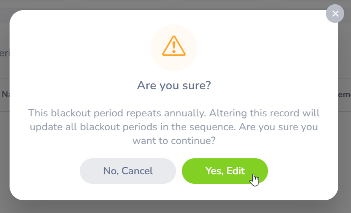Close the dialog using the X icon
The height and width of the screenshot is (213, 351).
[335, 13]
